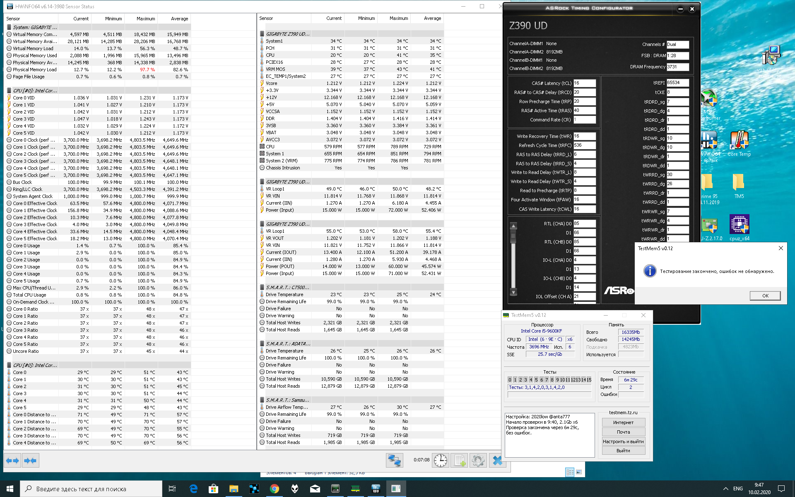
Task: Start logging with the sheet-plus icon
Action: tap(460, 461)
